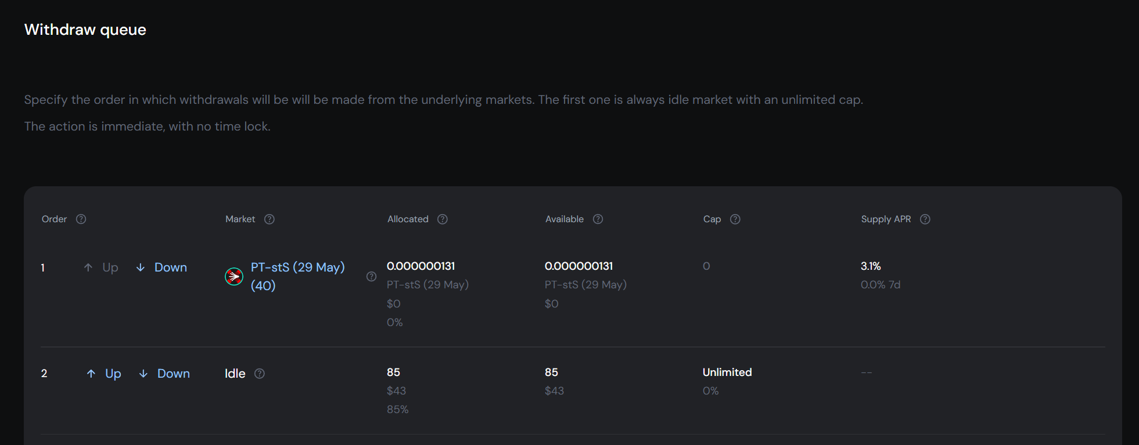Click the Available column question mark icon
Screen dimensions: 1139x445
tap(598, 219)
